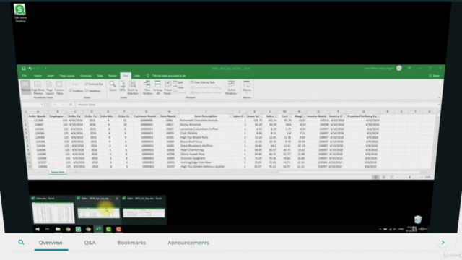Close the Sales 2018 Apr_Jun thumbnail preview
Image resolution: width=462 pixels, height=260 pixels.
pyautogui.click(x=117, y=199)
